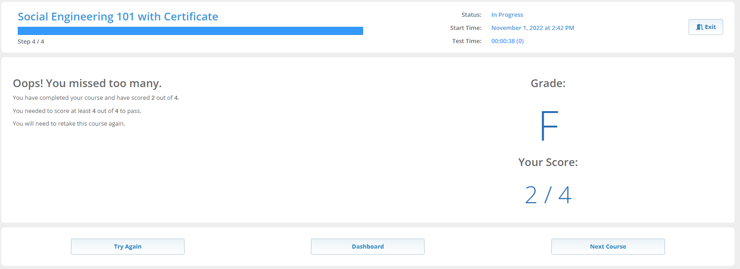Image resolution: width=740 pixels, height=269 pixels.
Task: Click the 00:00:38 test timer value
Action: click(507, 41)
